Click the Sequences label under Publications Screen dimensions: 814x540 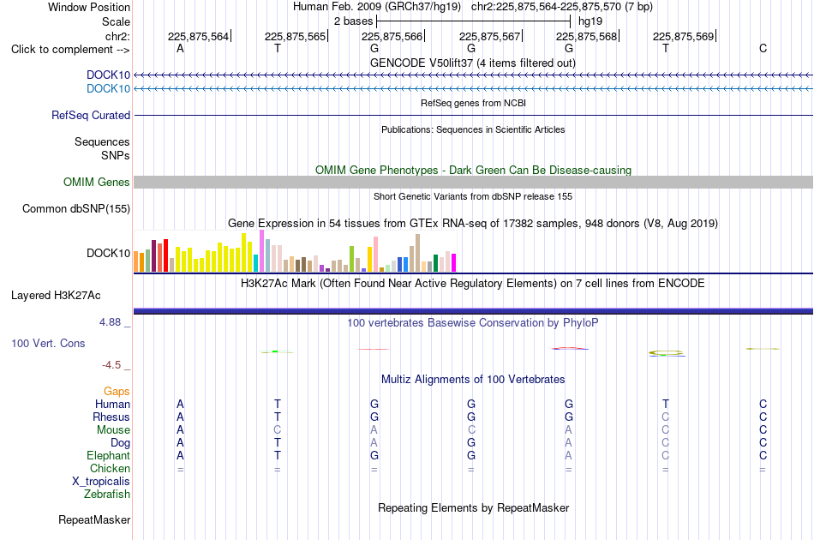(x=102, y=141)
